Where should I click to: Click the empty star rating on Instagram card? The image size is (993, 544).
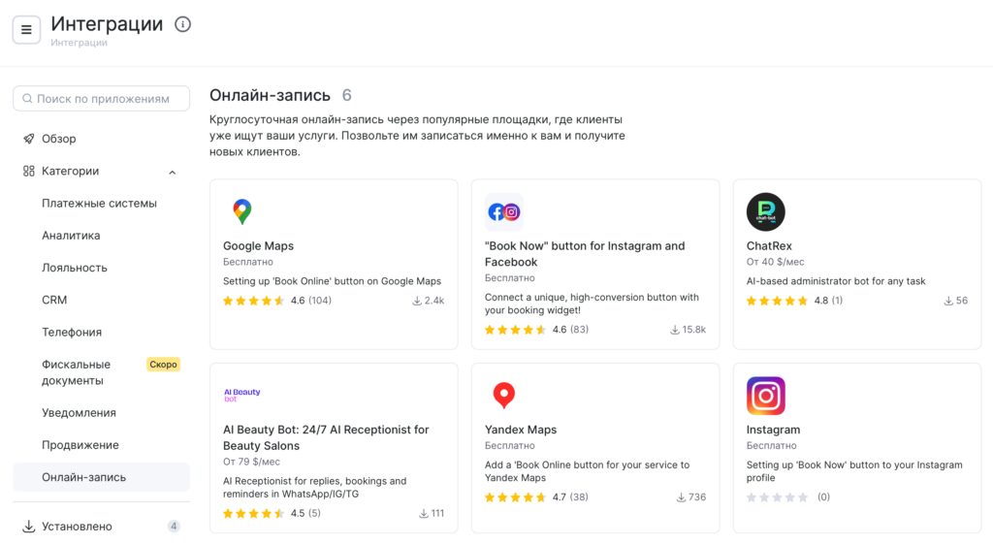coord(777,497)
